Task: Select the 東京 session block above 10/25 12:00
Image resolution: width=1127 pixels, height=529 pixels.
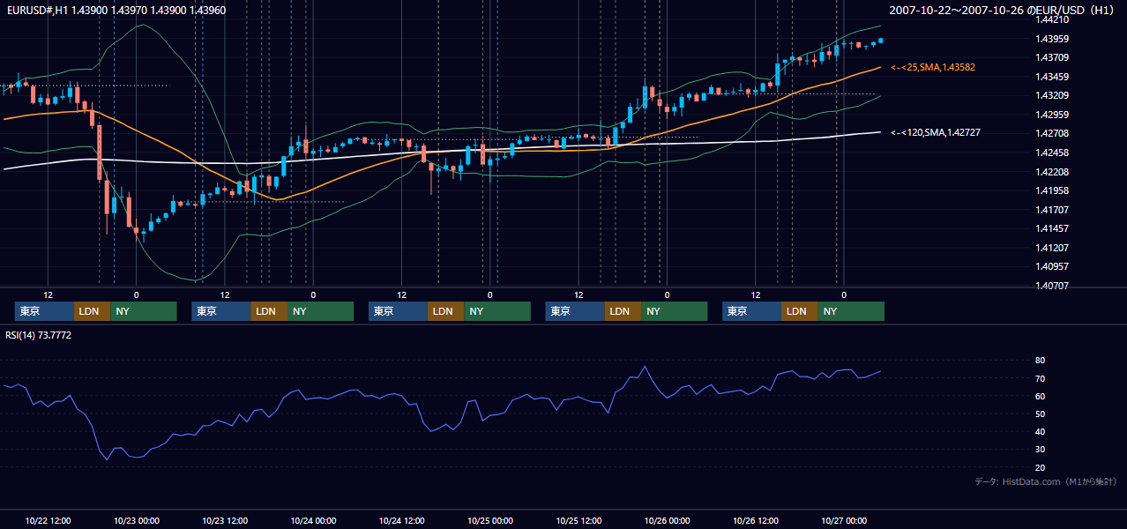Action: point(575,311)
